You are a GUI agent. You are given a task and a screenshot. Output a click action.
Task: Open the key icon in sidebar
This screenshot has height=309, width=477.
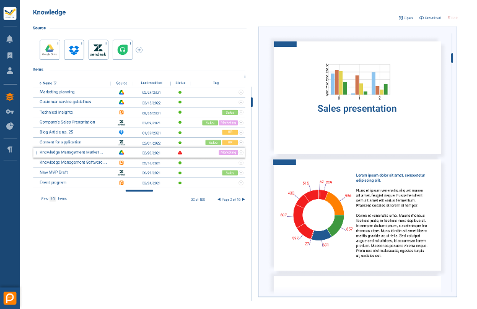click(x=10, y=112)
